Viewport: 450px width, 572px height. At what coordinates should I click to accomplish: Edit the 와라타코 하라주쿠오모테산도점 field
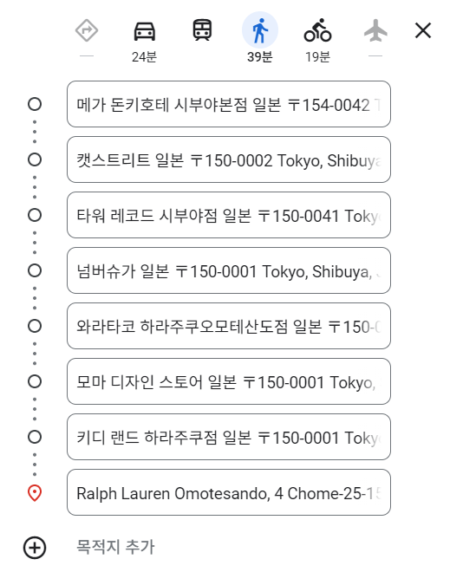(229, 326)
